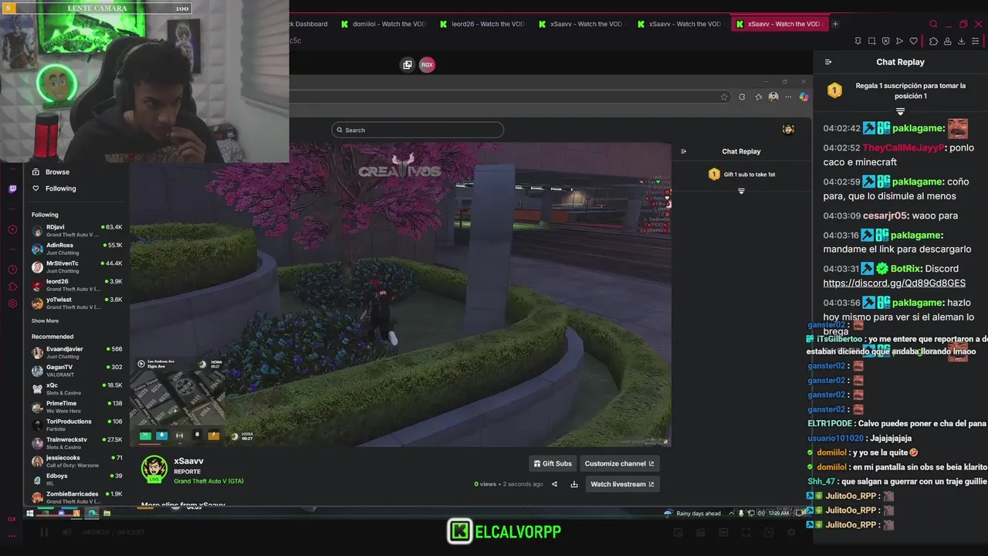The width and height of the screenshot is (988, 556).
Task: Open xQc in Recommended list
Action: pyautogui.click(x=76, y=388)
